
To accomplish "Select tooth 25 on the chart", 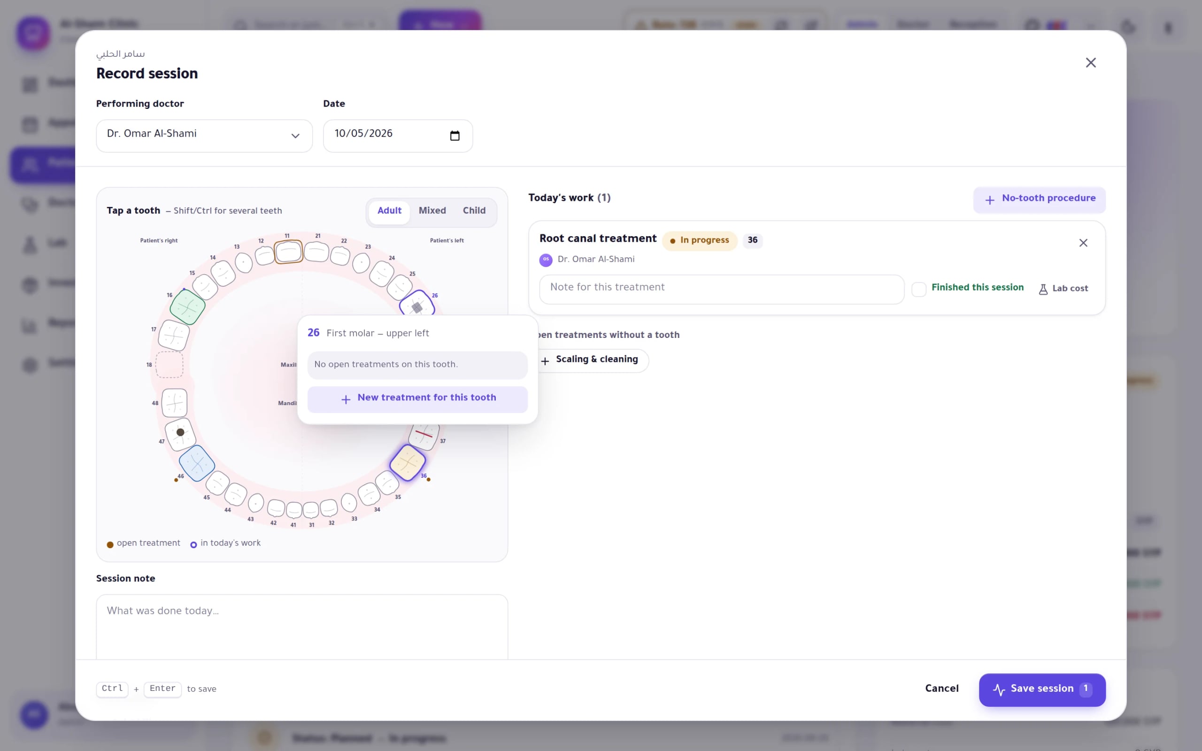I will (400, 287).
